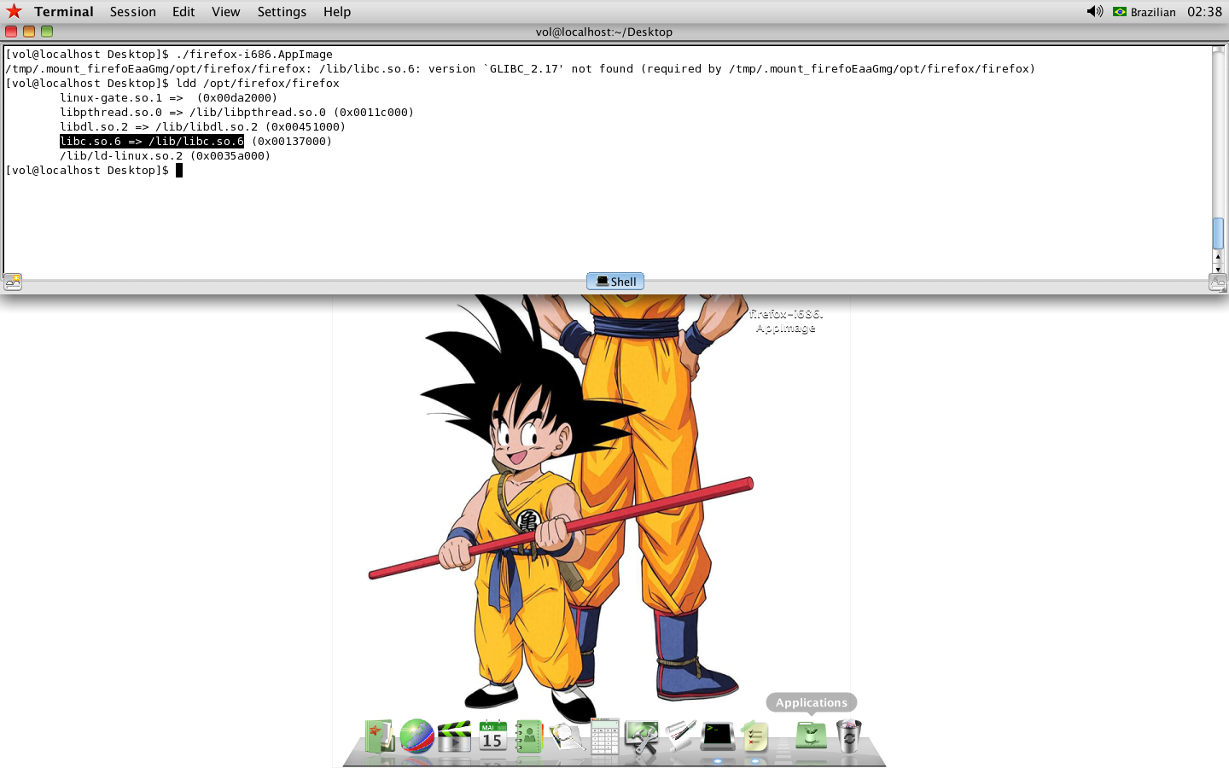Viewport: 1229px width, 768px height.
Task: Open the Applications folder in dock
Action: [811, 735]
